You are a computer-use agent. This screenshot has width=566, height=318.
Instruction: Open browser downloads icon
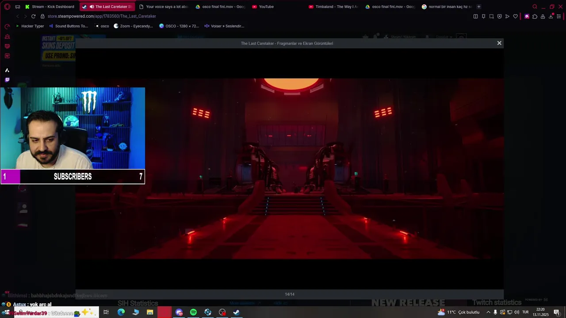point(551,16)
